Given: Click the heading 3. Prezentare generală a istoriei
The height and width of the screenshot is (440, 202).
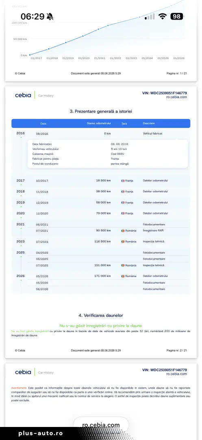Looking at the screenshot, I should click(x=101, y=111).
